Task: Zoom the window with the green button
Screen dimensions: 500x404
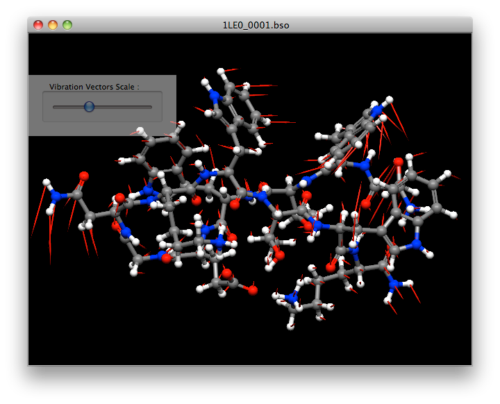Action: pos(67,25)
